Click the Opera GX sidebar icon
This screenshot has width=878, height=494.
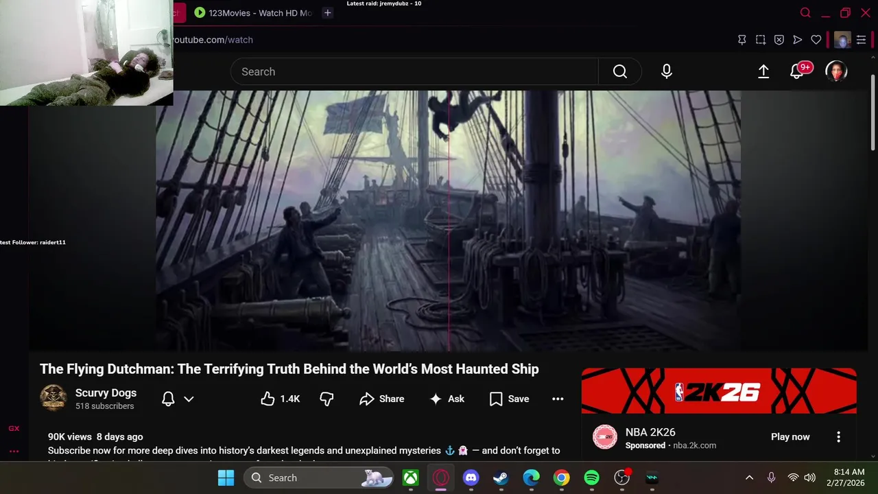click(x=14, y=428)
